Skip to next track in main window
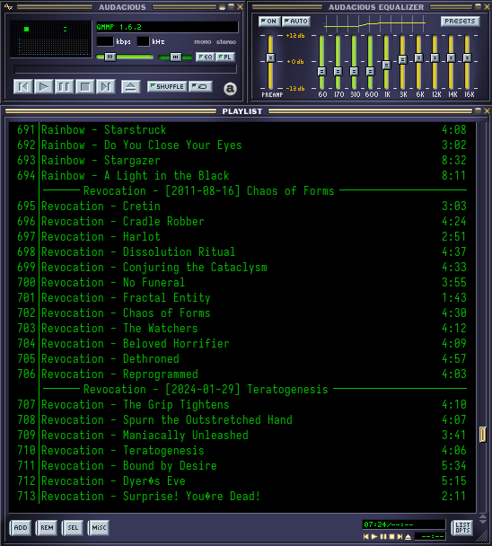 click(x=106, y=86)
